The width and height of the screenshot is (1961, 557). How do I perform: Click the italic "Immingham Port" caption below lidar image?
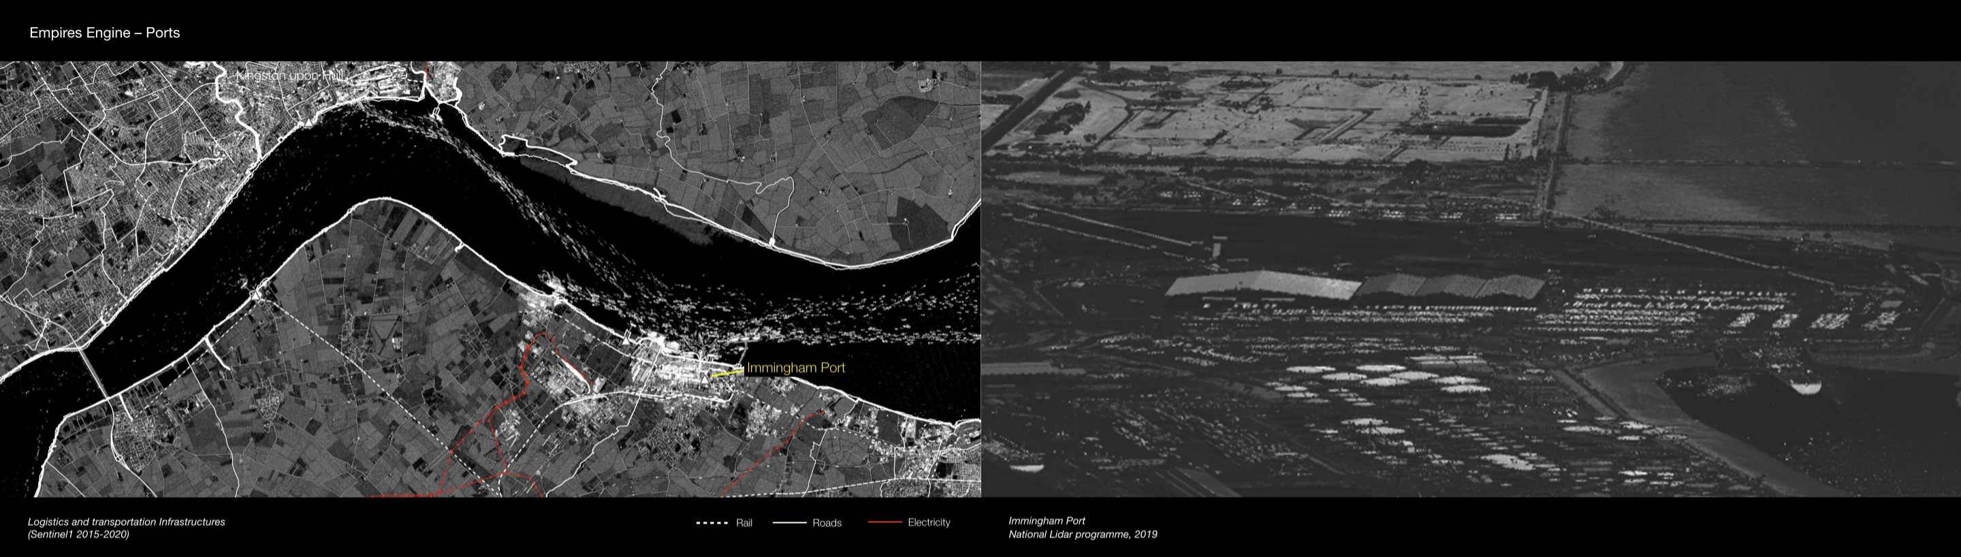[x=1047, y=521]
